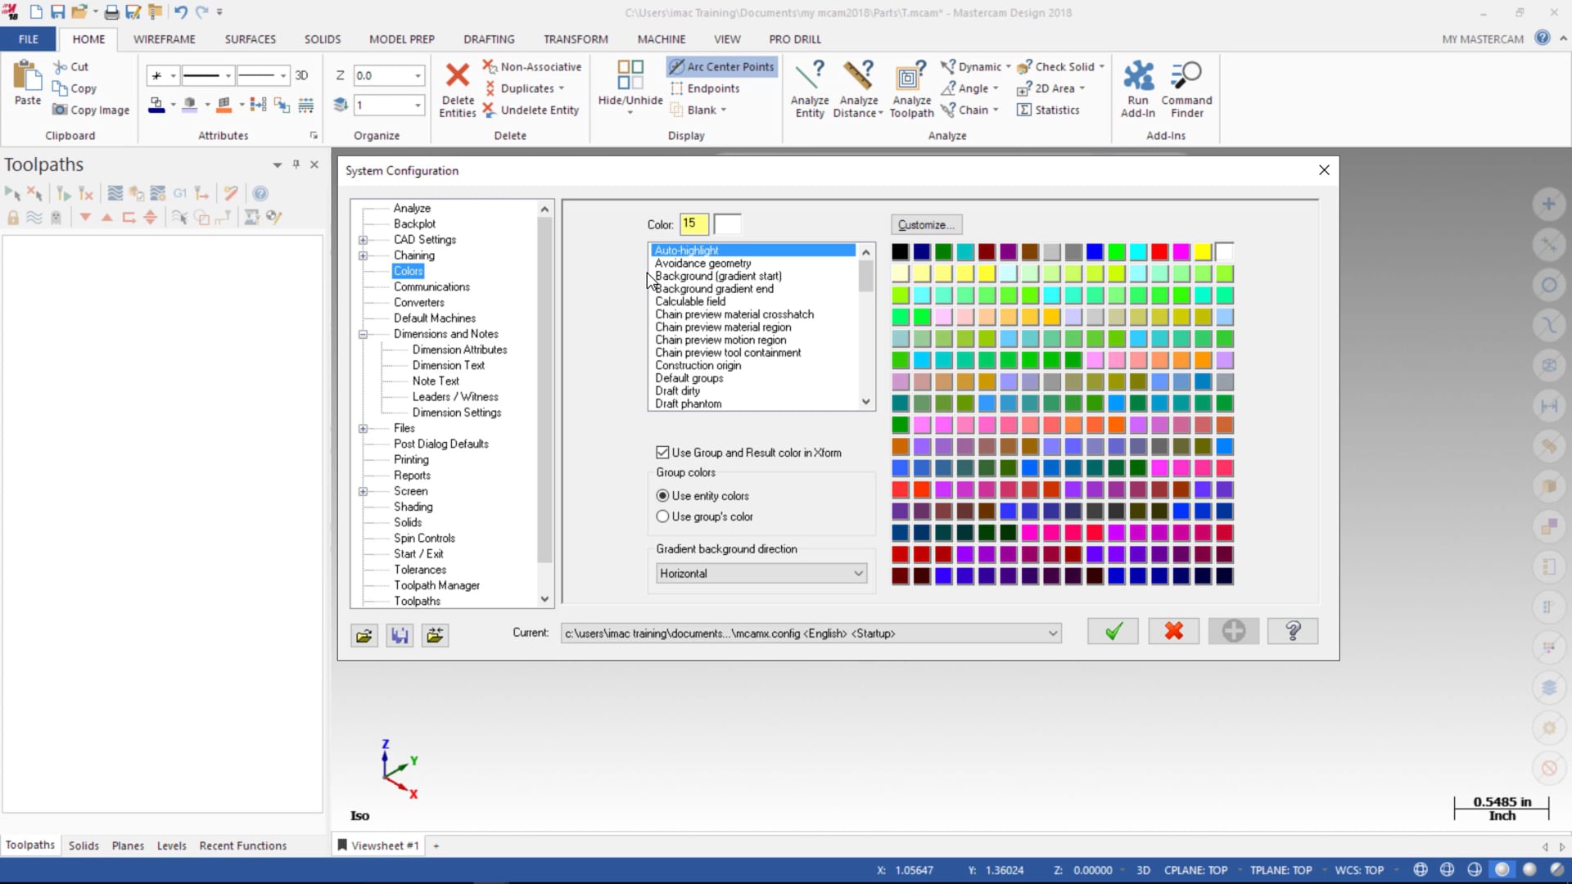This screenshot has height=884, width=1572.
Task: Click the WIREFRAME ribbon tab
Action: (x=164, y=38)
